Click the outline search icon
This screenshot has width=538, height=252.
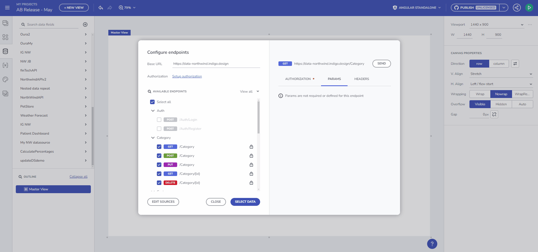20,177
